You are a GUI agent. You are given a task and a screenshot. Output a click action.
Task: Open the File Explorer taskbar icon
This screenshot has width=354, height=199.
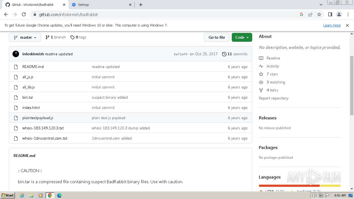31,195
